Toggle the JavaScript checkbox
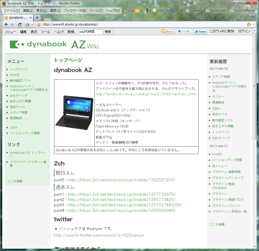259x251 pixels. click(x=207, y=11)
